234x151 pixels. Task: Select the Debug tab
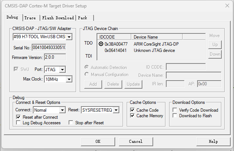[13, 17]
